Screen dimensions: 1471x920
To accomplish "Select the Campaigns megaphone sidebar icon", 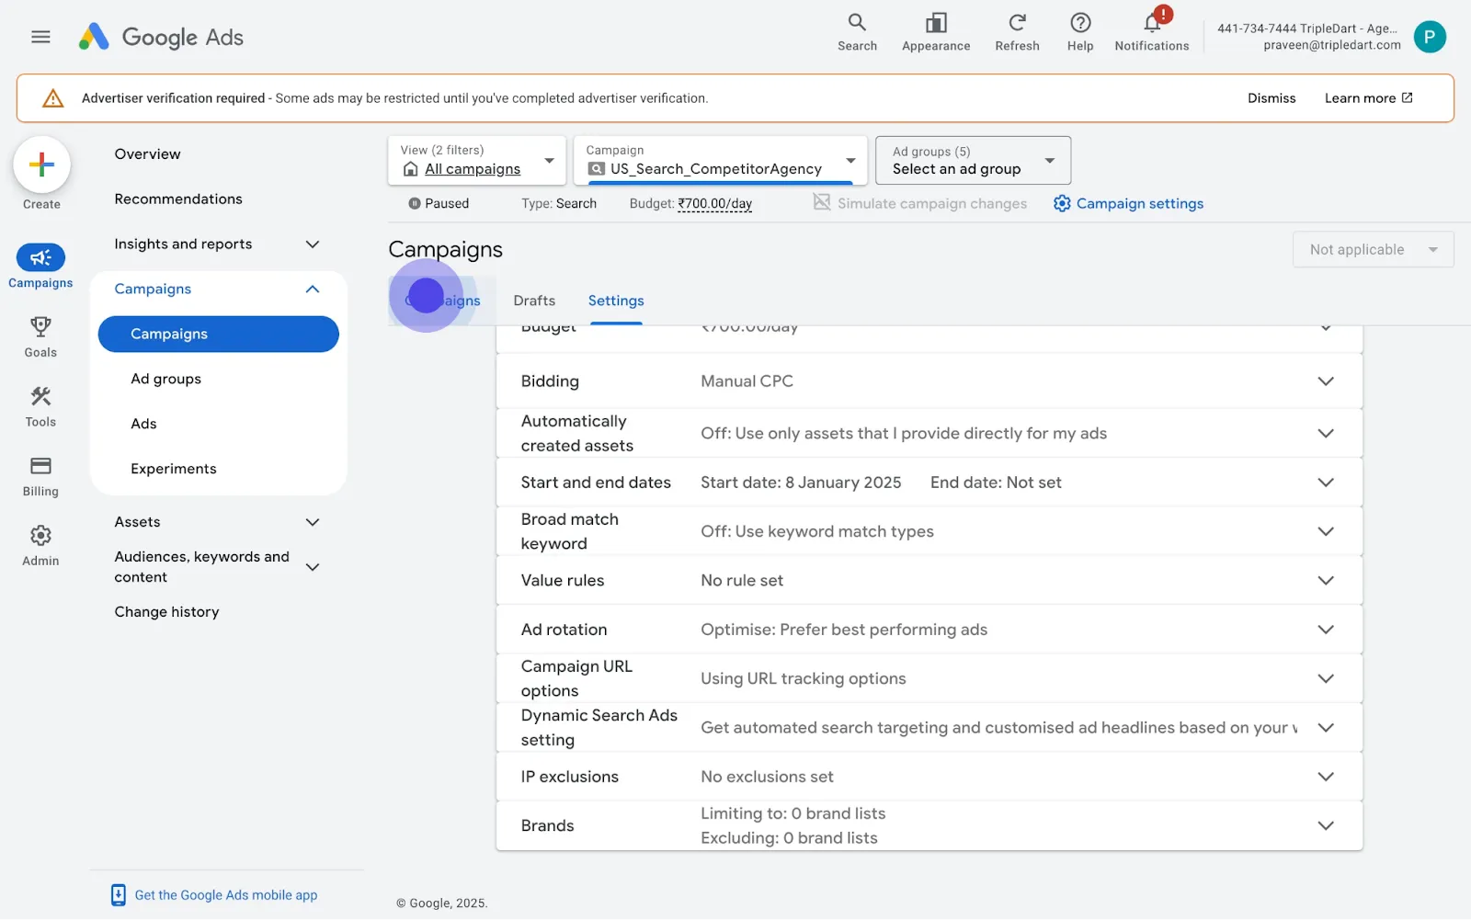I will pyautogui.click(x=40, y=257).
